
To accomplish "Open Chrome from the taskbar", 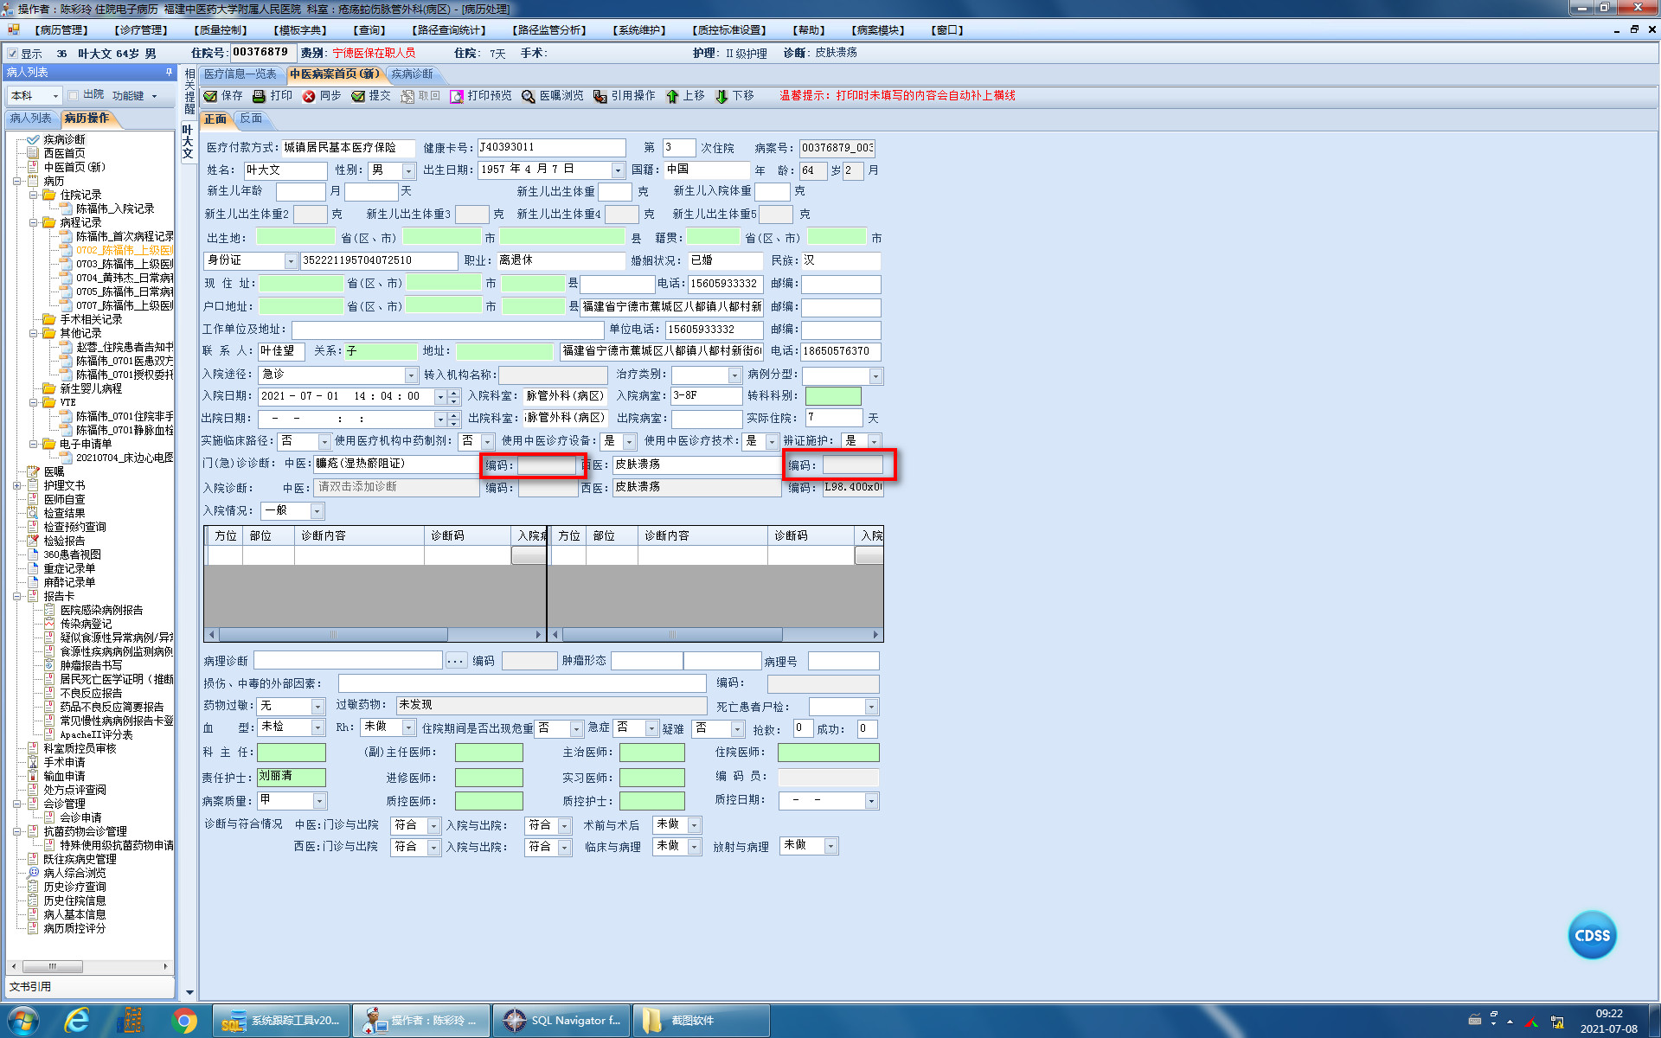I will tap(183, 1021).
